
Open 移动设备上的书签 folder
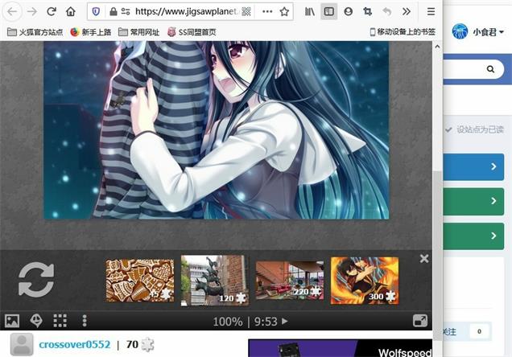pyautogui.click(x=403, y=32)
